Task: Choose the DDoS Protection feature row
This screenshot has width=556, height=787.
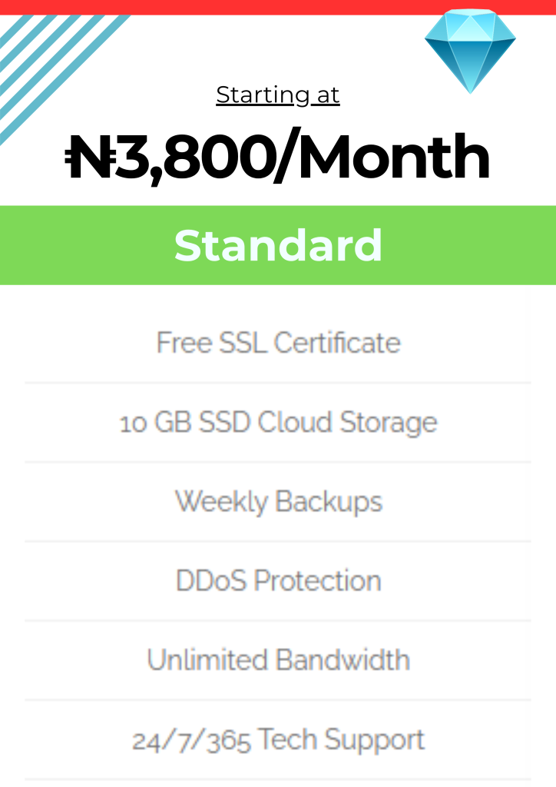Action: [278, 580]
